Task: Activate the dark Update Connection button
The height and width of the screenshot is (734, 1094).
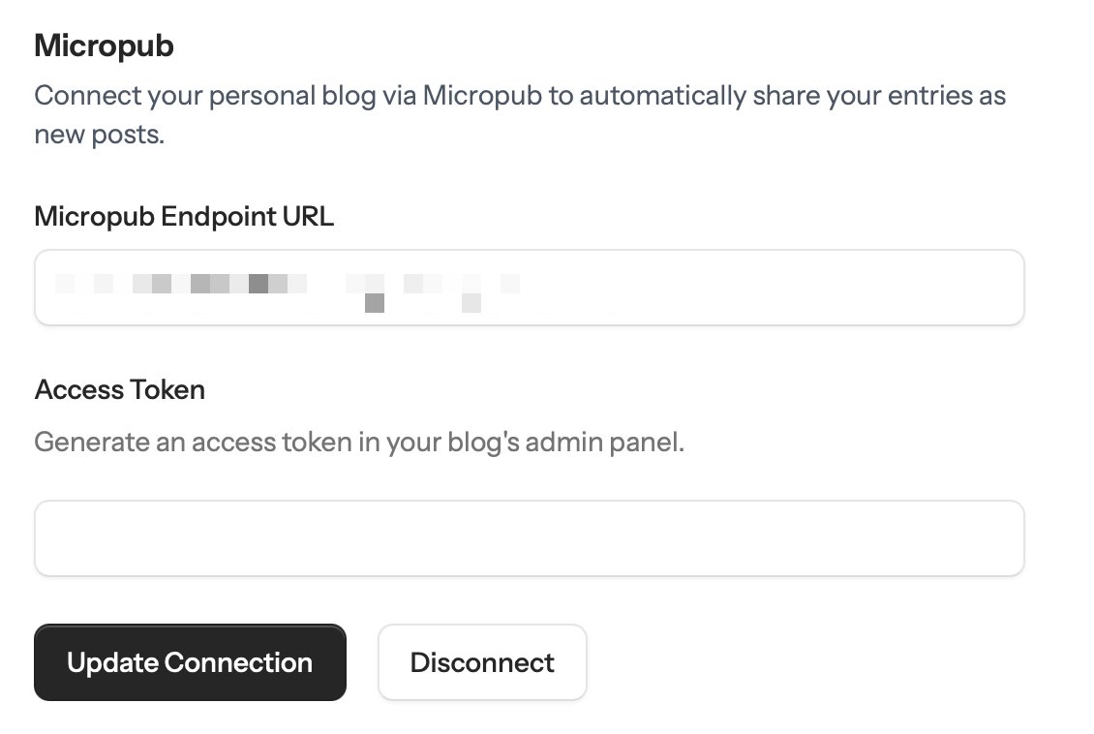Action: coord(190,662)
